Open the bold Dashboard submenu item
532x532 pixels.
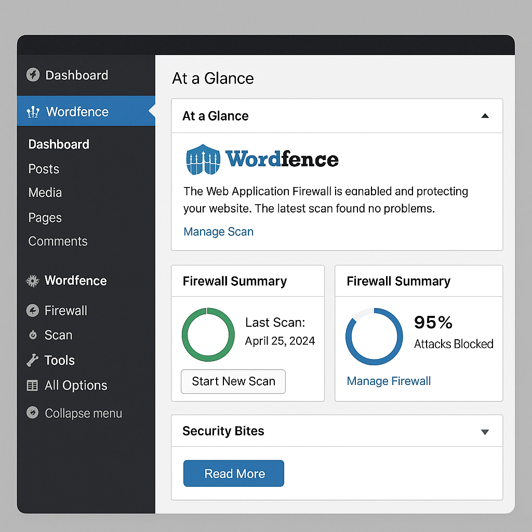click(59, 144)
